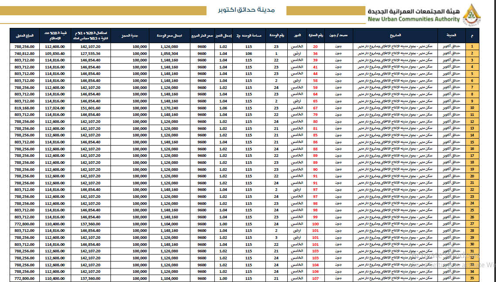Select the 'الدور' column header

[x=297, y=36]
